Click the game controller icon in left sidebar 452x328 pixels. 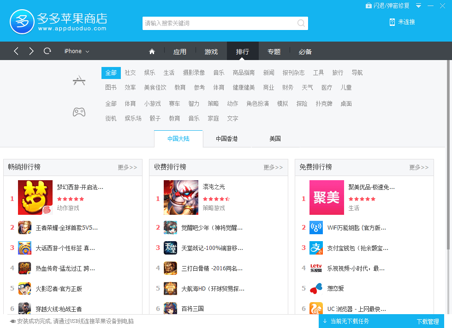(79, 111)
